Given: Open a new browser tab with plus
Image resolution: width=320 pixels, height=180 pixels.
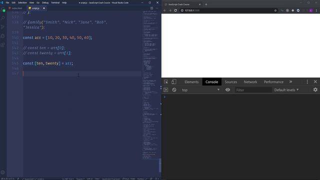Looking at the screenshot, I should pyautogui.click(x=206, y=4).
